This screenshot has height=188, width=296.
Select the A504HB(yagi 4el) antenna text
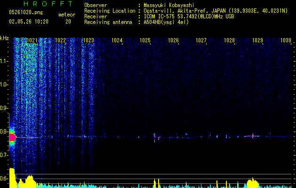point(166,22)
